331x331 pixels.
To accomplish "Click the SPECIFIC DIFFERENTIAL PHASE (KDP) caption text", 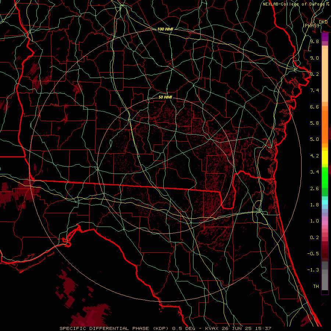I will [114, 328].
